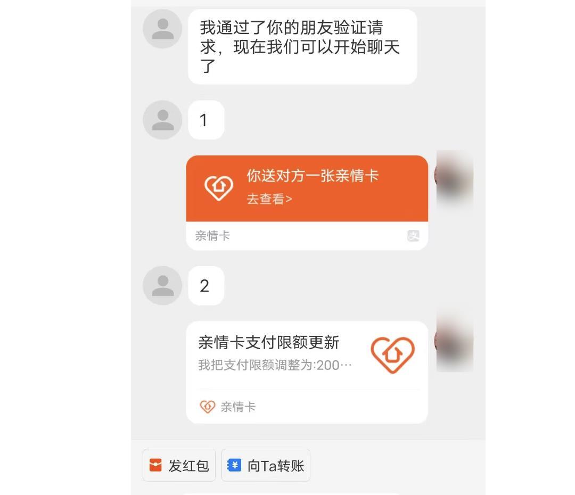Select the message bubble showing 2
This screenshot has width=575, height=495.
pos(206,286)
